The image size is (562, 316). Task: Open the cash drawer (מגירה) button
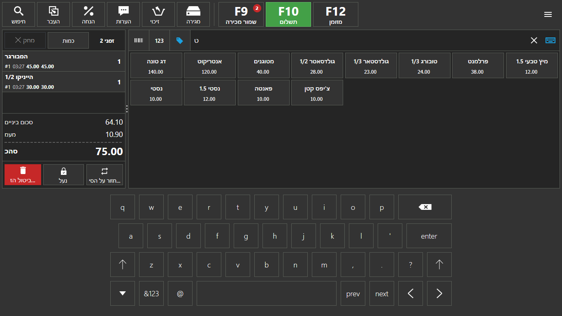[193, 14]
